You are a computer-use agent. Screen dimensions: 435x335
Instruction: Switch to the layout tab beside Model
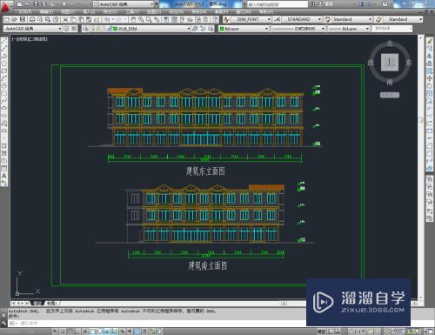(x=51, y=303)
